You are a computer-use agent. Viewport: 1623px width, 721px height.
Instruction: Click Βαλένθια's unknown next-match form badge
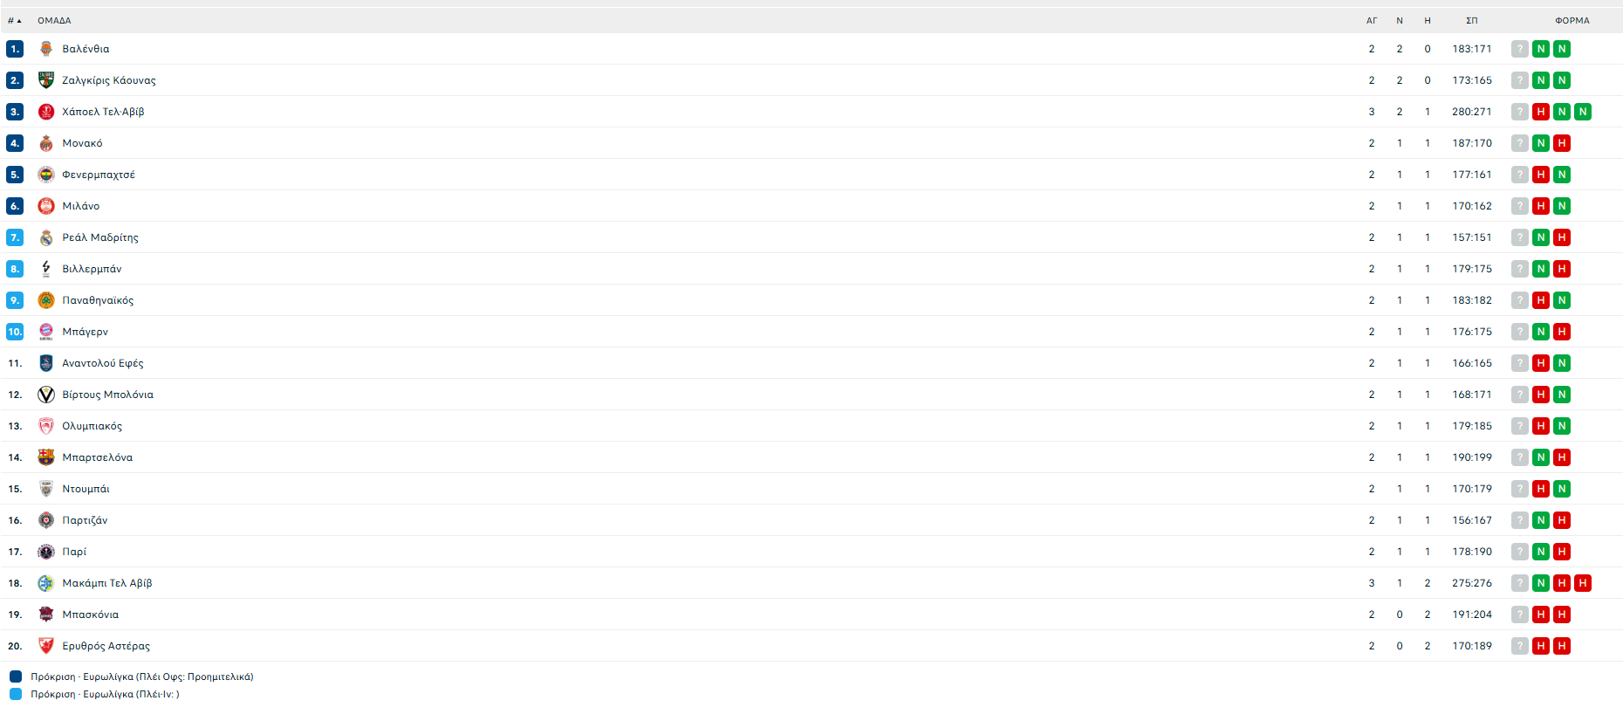[1520, 49]
